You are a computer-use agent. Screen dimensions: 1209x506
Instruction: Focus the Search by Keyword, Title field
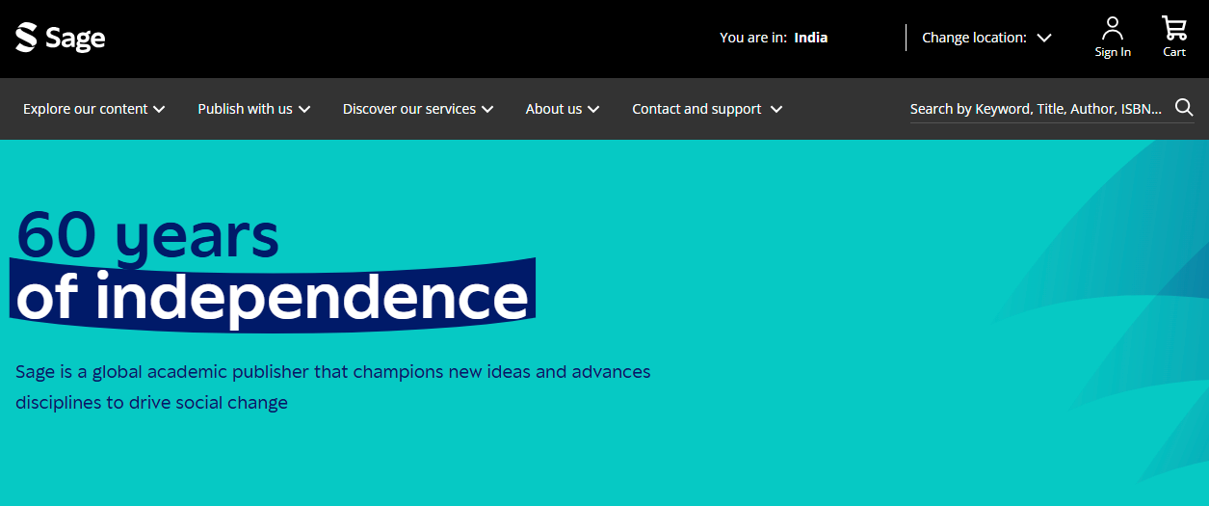[1036, 109]
